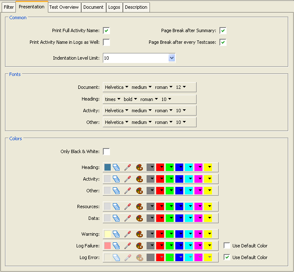
Task: Uncheck Page Break after every Testcase
Action: (x=223, y=42)
